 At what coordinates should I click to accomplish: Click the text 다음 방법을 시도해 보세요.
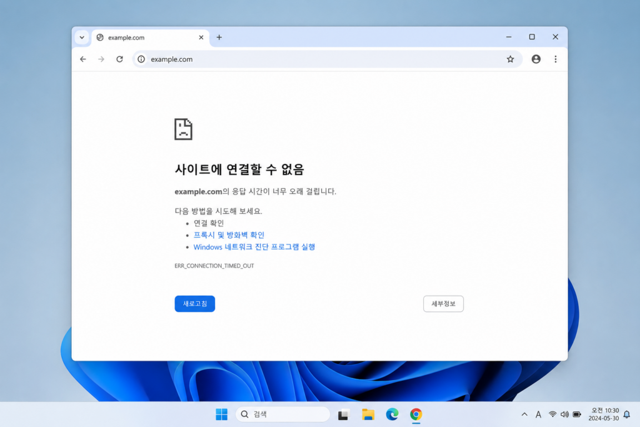[218, 211]
